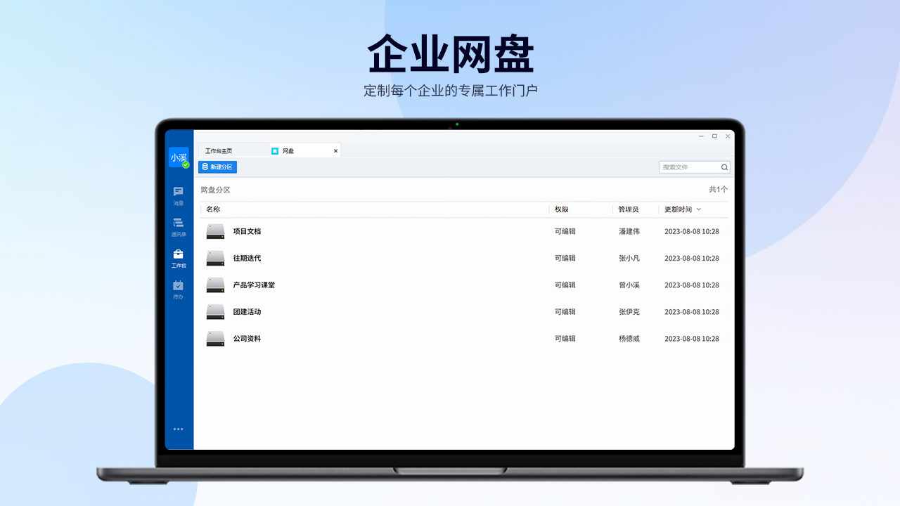
Task: Click the 小溪 user avatar
Action: 178,158
